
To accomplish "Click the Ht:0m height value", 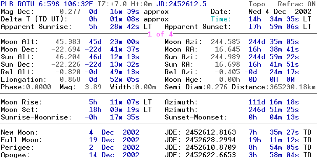I will click(x=142, y=4).
